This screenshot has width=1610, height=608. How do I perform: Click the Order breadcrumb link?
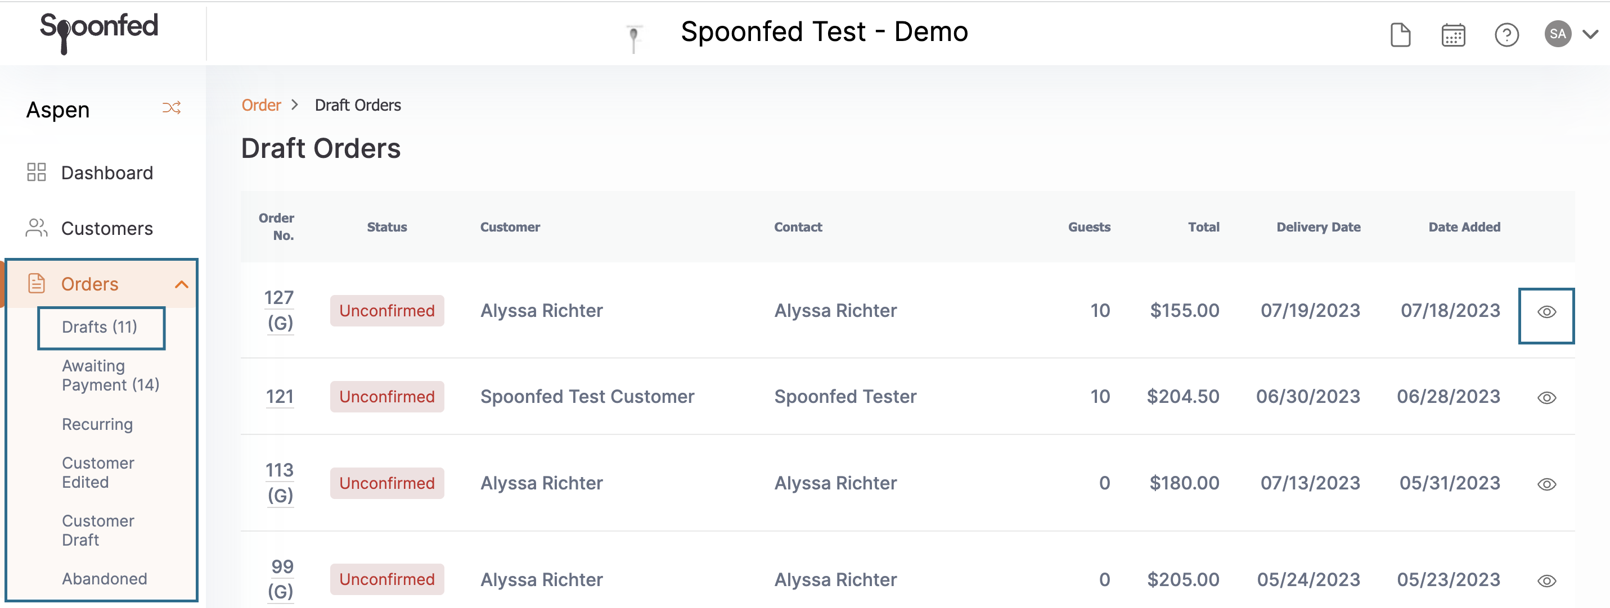click(261, 105)
